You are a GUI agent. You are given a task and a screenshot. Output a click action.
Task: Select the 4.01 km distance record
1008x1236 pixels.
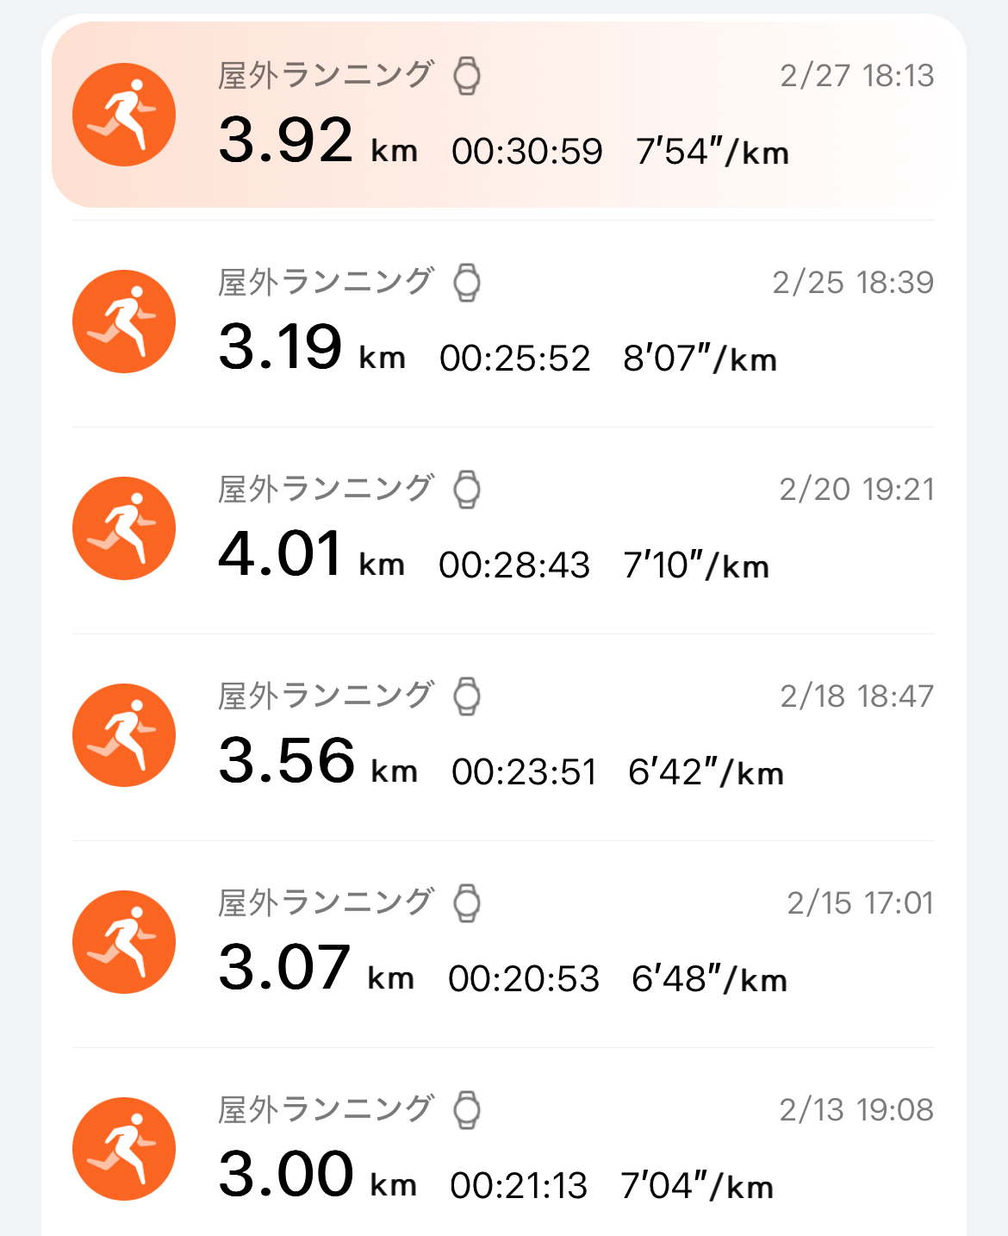pos(281,555)
